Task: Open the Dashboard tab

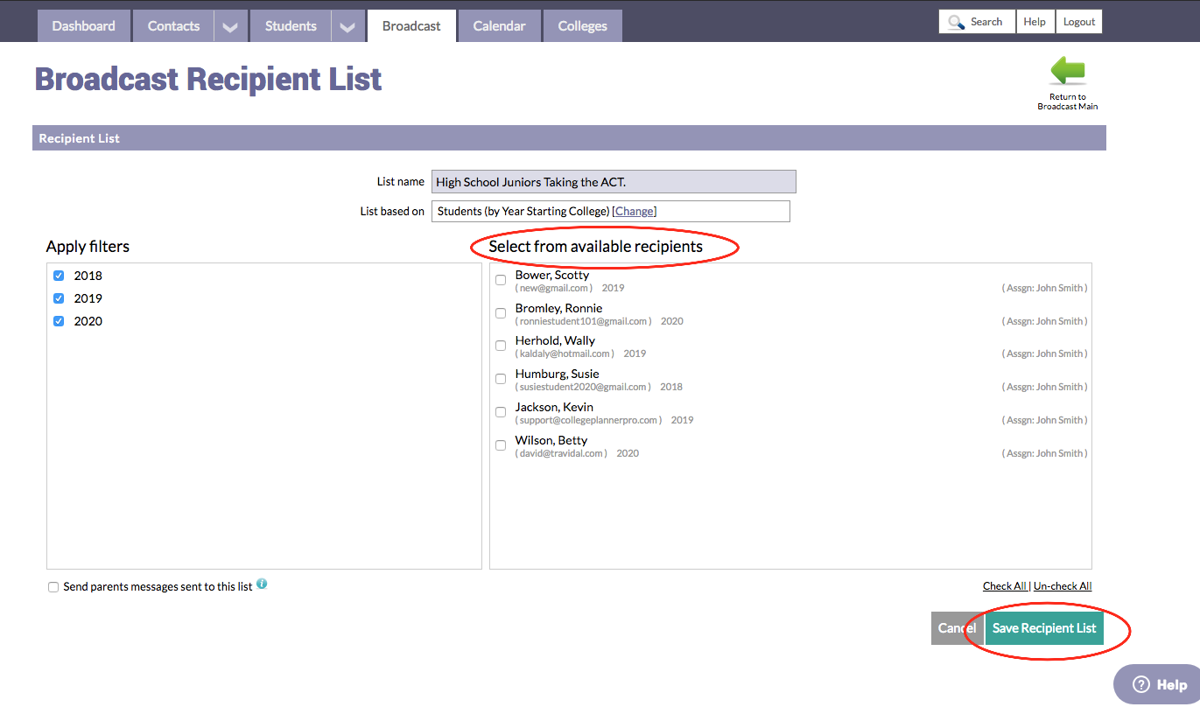Action: (x=83, y=26)
